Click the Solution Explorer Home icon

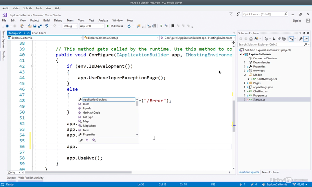click(251, 39)
